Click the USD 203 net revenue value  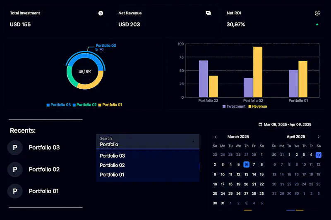point(129,24)
